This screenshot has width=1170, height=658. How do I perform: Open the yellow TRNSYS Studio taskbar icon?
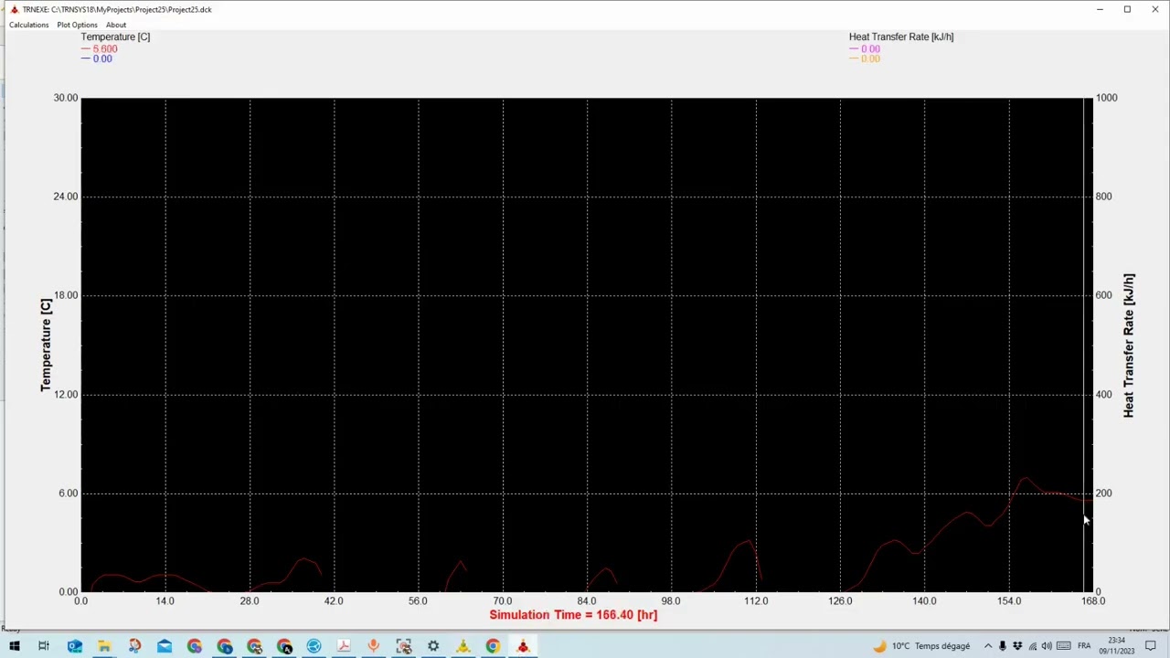[463, 646]
